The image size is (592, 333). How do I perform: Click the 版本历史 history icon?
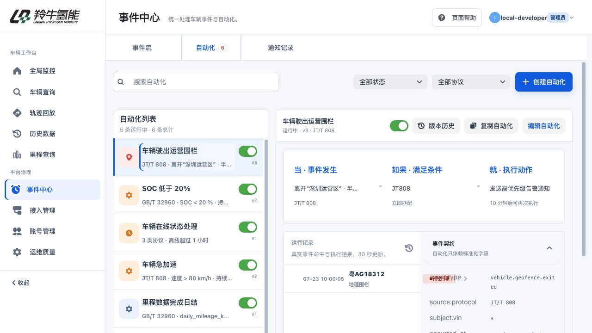[x=421, y=126]
